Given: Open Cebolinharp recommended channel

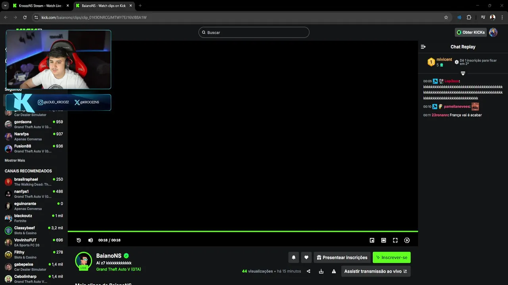Looking at the screenshot, I should pyautogui.click(x=34, y=279).
